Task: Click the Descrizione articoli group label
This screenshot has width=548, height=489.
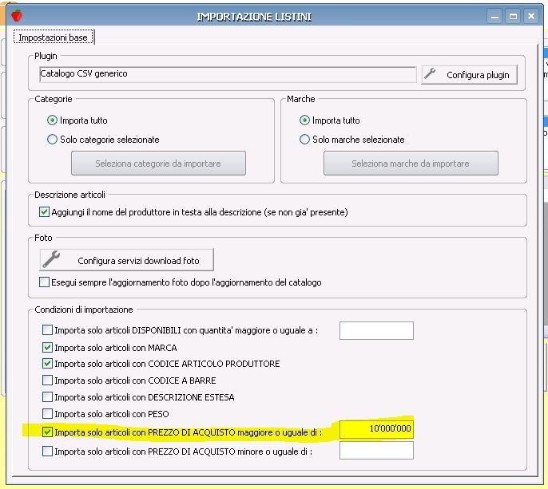Action: click(69, 195)
